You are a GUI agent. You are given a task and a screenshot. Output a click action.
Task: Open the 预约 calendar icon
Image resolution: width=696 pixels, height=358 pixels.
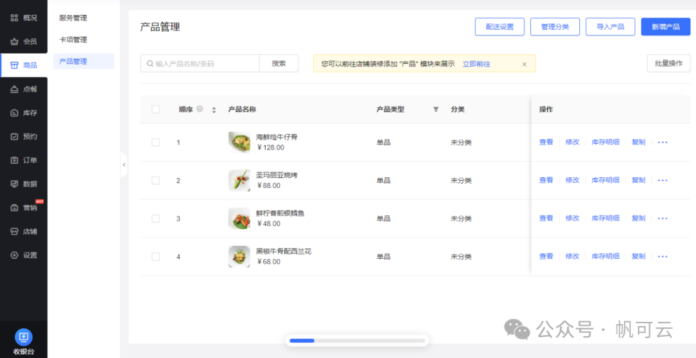pos(14,136)
